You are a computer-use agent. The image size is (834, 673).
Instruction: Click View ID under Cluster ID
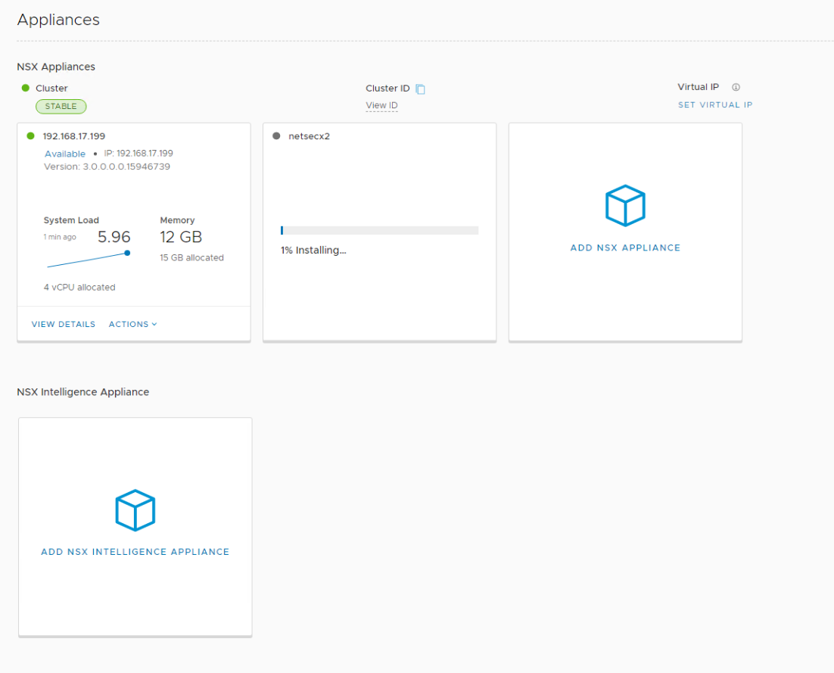tap(381, 105)
